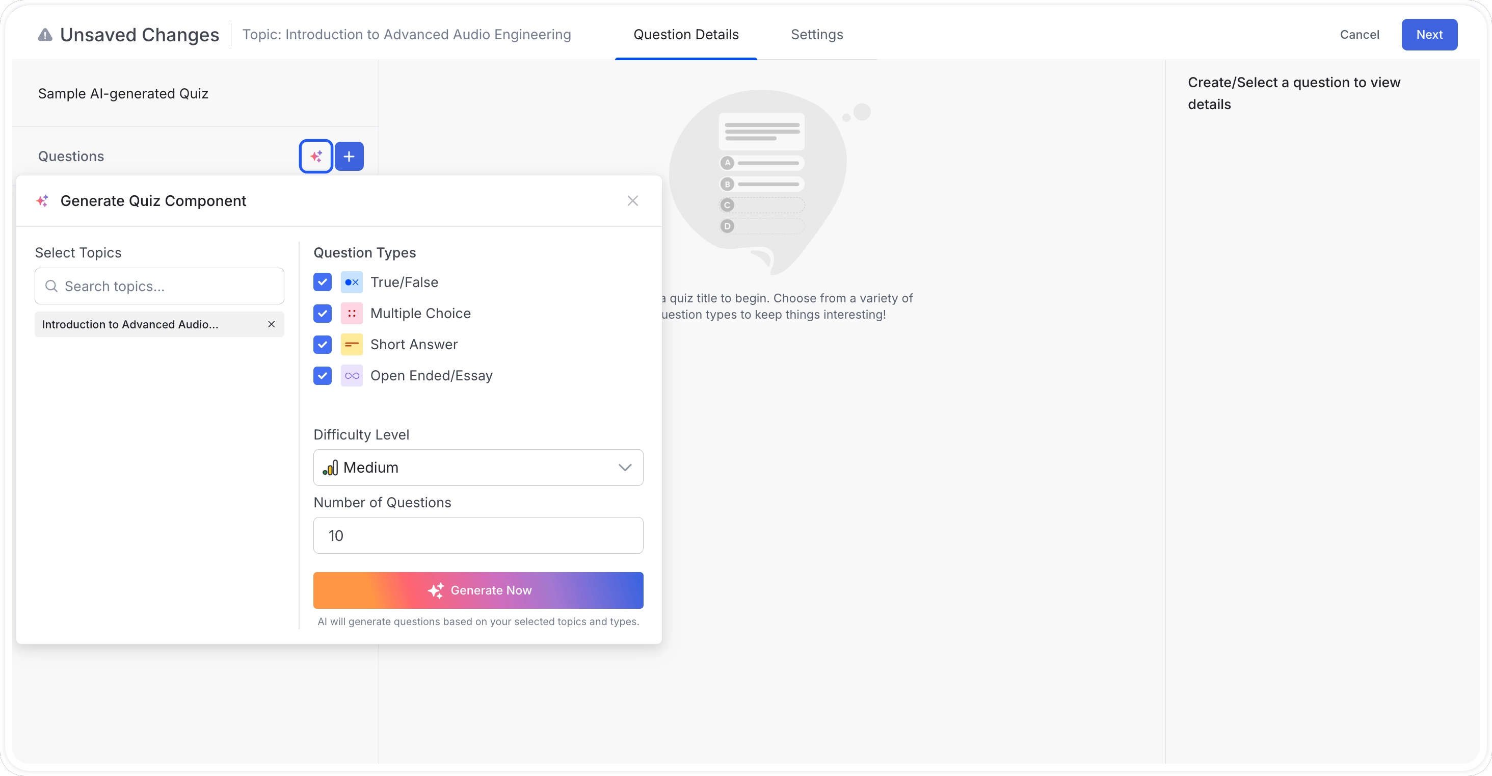Uncheck the True/False checkbox

point(323,282)
